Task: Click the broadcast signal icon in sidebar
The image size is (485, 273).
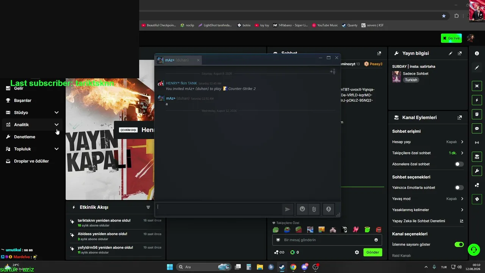Action: click(477, 143)
